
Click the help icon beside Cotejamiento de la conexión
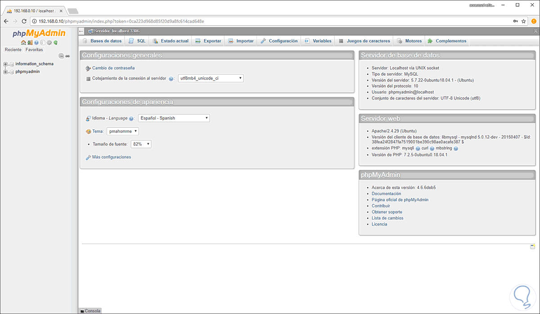click(x=171, y=78)
